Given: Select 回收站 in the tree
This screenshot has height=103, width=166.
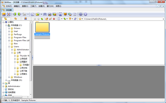Looking at the screenshot, I should point(11,89).
